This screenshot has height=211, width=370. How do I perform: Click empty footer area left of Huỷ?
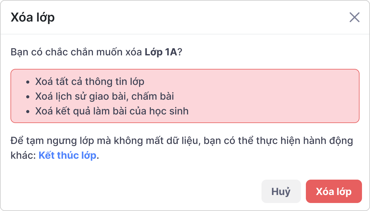[123, 191]
